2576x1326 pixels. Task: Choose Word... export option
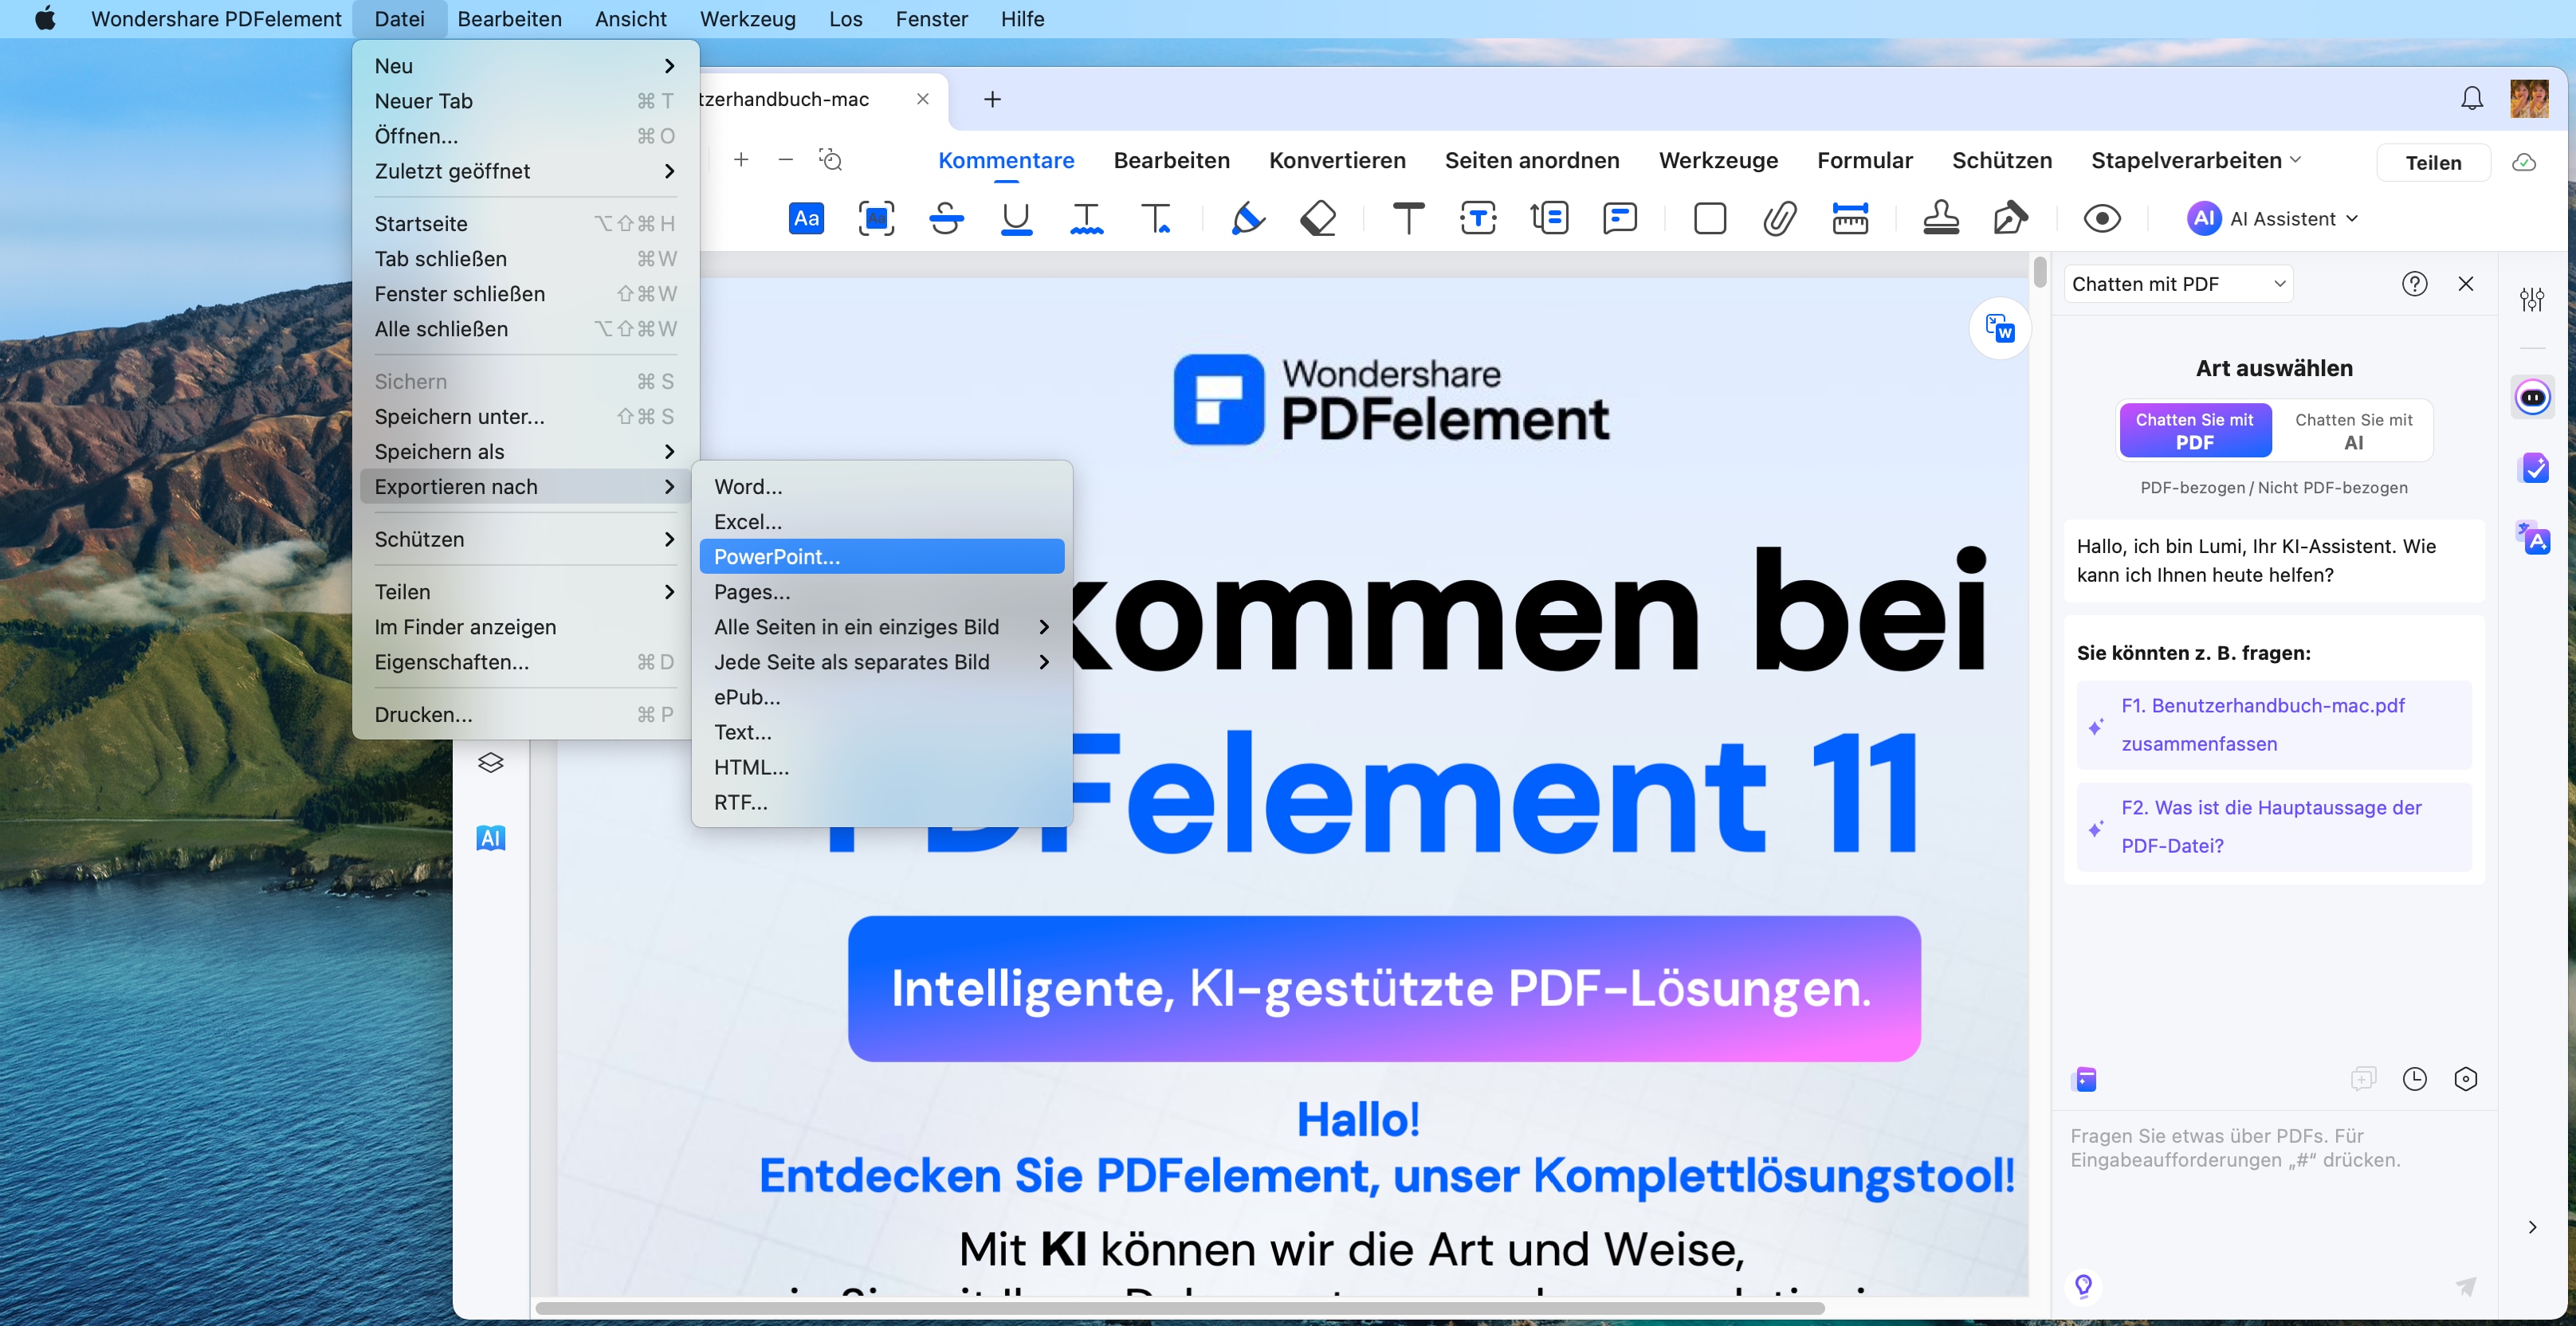coord(882,487)
